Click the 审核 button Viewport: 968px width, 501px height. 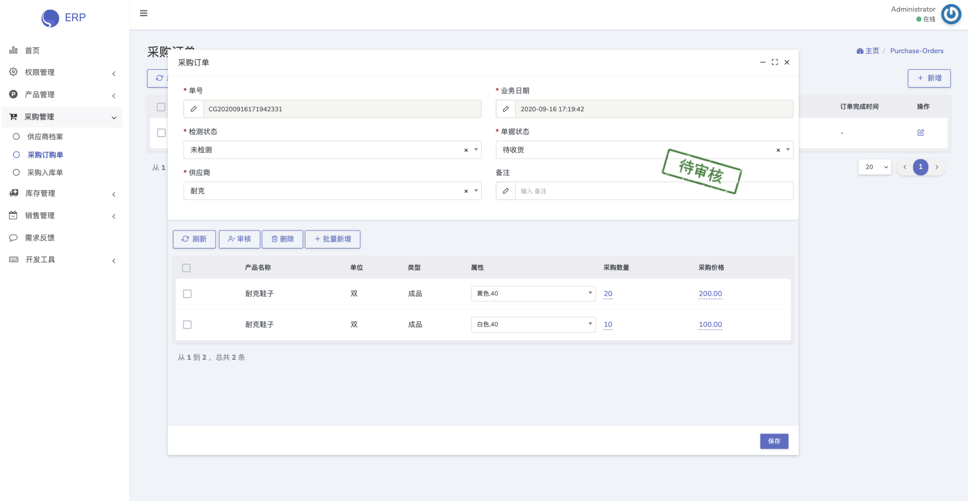239,239
